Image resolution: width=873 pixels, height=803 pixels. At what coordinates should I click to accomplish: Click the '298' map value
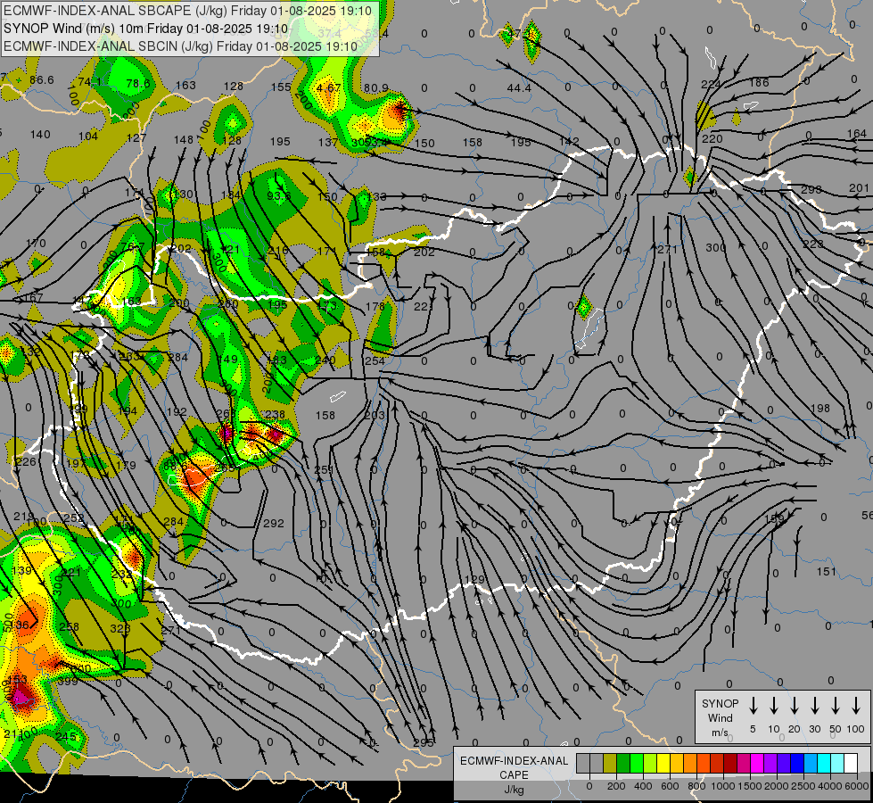811,189
